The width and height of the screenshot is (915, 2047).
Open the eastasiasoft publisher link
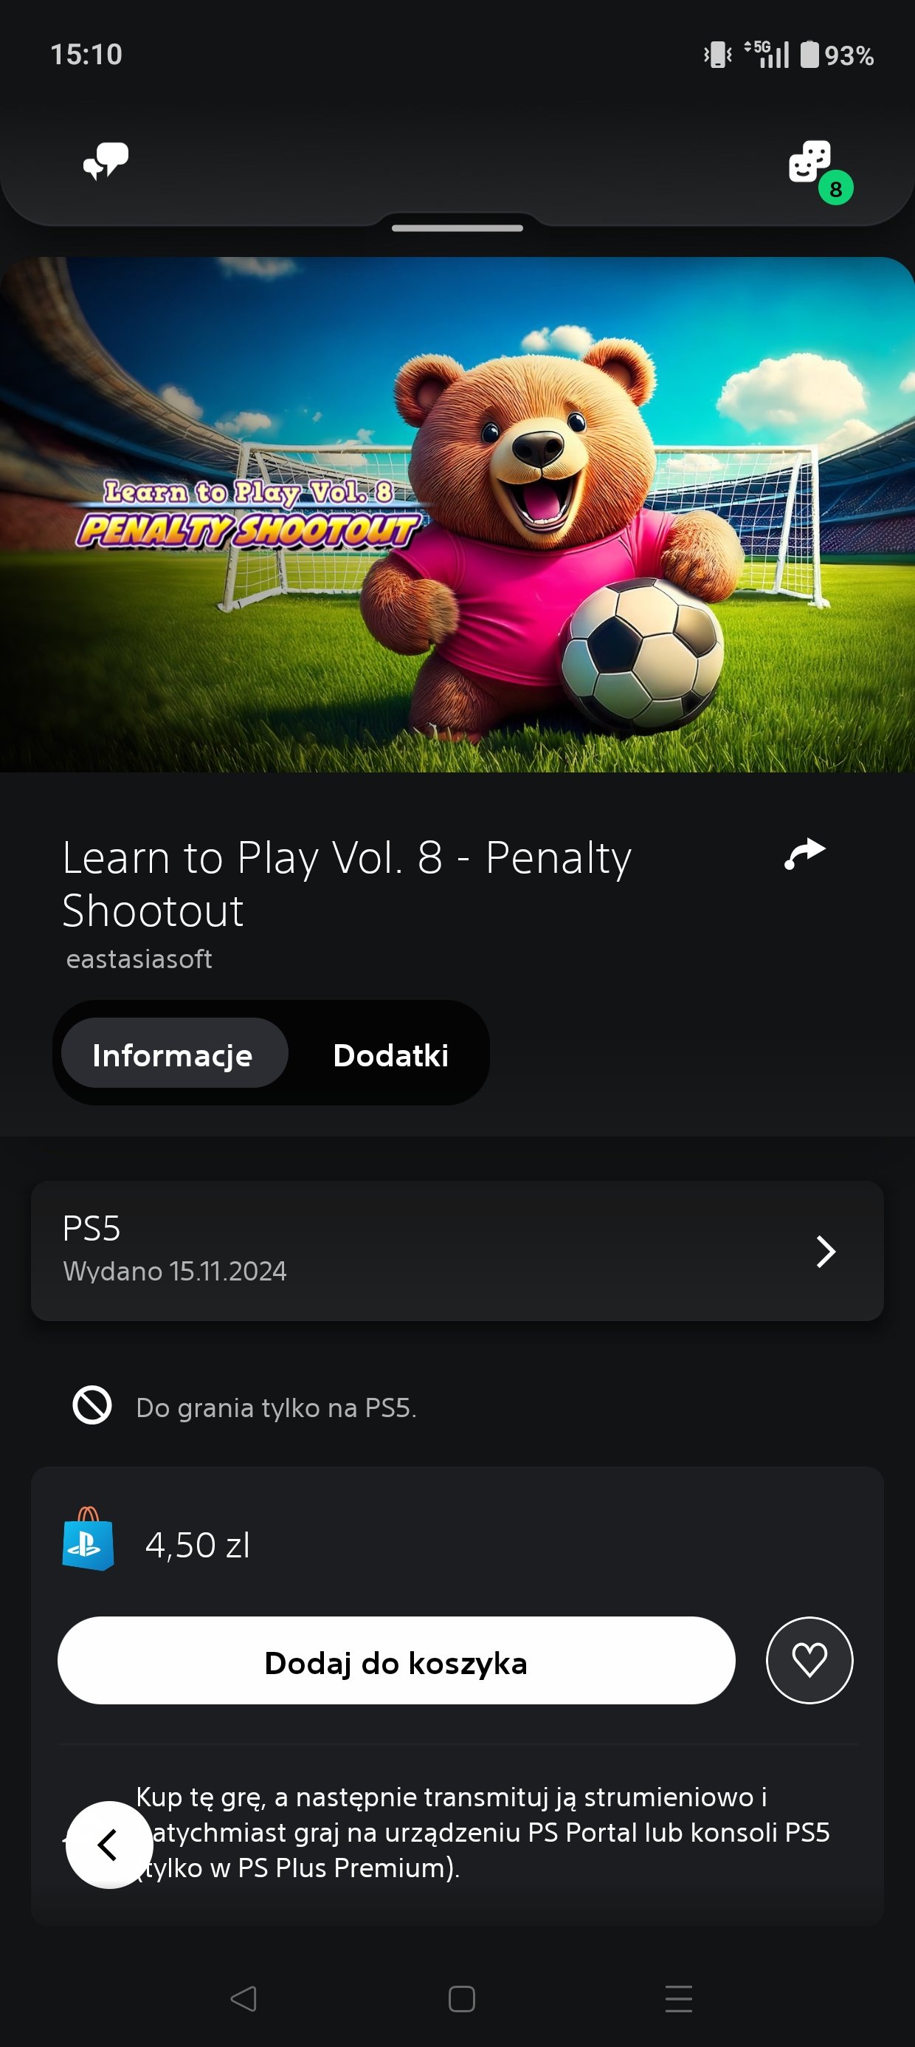139,959
